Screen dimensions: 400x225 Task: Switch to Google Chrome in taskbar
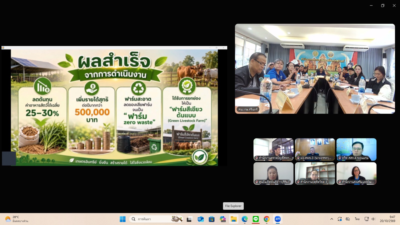click(267, 219)
